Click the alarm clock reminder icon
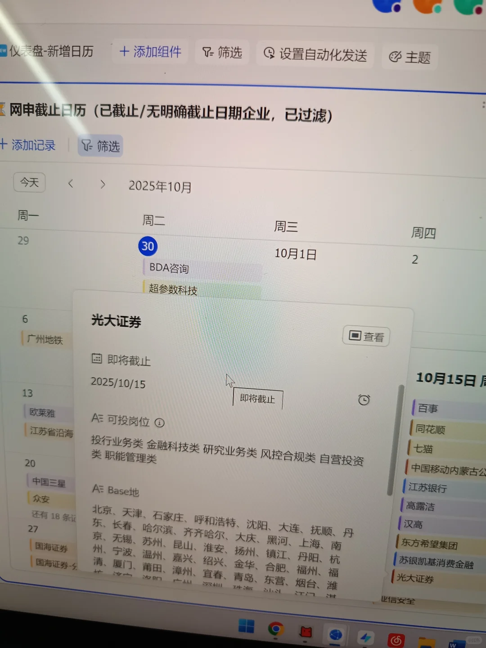 tap(364, 400)
